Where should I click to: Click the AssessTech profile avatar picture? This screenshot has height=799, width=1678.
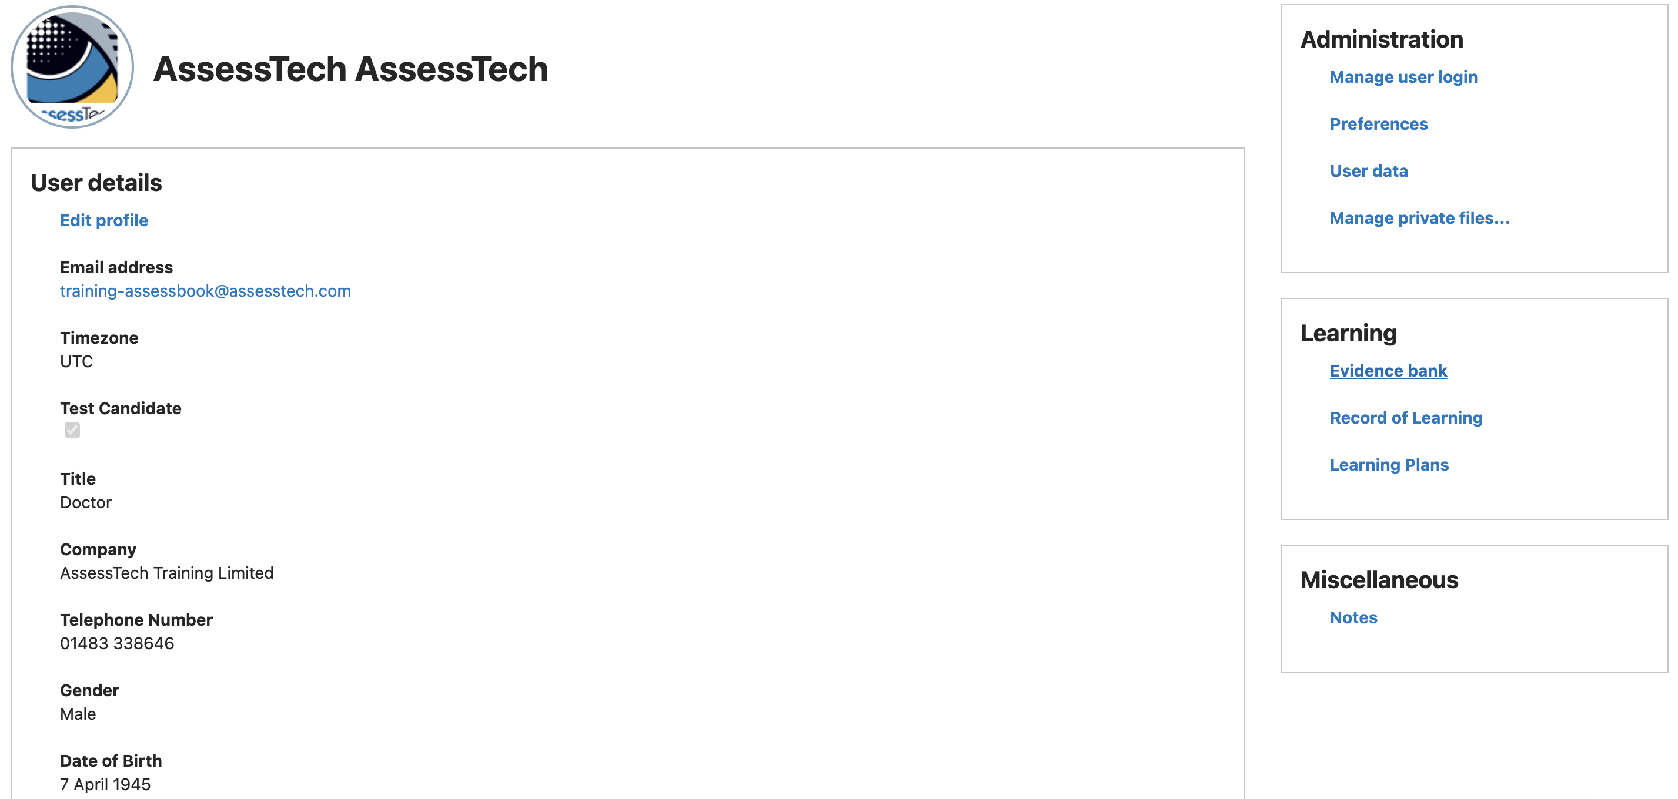click(72, 67)
